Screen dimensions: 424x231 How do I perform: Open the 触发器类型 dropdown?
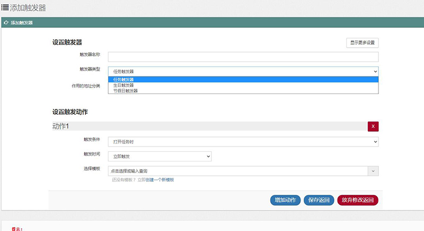click(243, 71)
